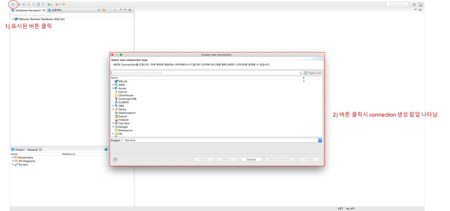Click the blue gear icon in Project panel
450x211 pixels.
pos(106,150)
